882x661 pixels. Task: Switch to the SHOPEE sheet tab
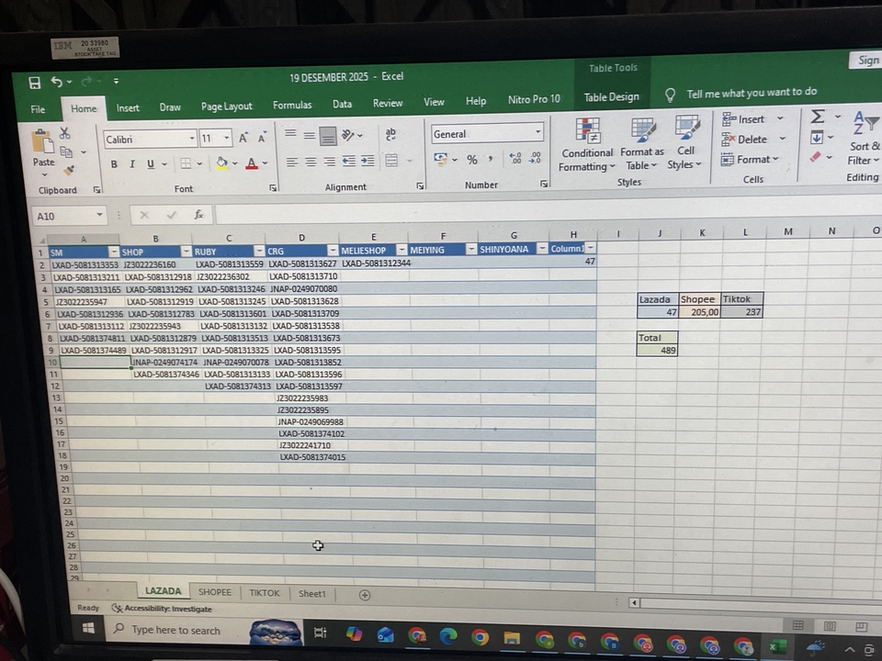215,593
